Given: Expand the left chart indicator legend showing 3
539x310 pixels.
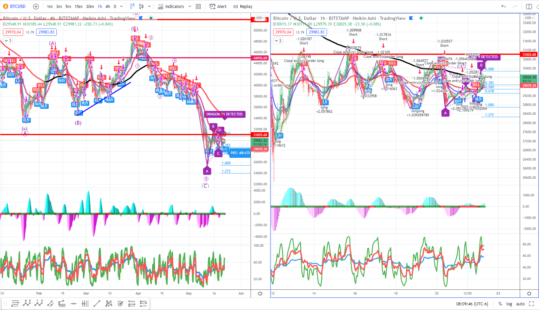Looking at the screenshot, I should (x=8, y=41).
